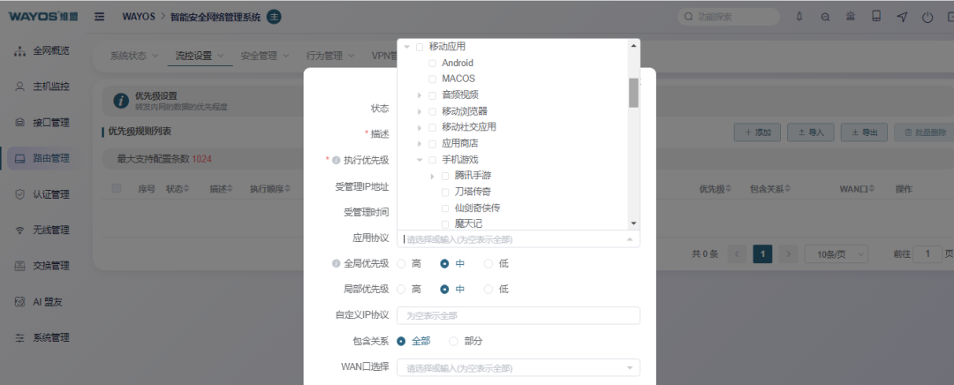The width and height of the screenshot is (954, 385).
Task: Expand the 移动浏览器 tree node
Action: pyautogui.click(x=420, y=111)
